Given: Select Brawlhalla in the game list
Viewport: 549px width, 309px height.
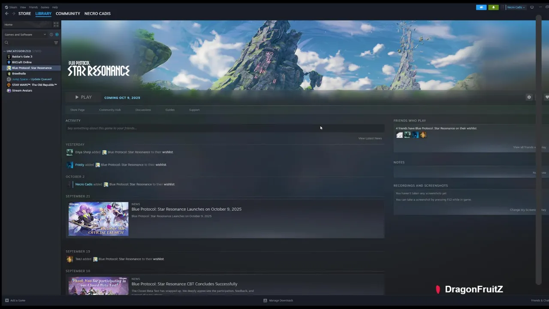Looking at the screenshot, I should [19, 73].
